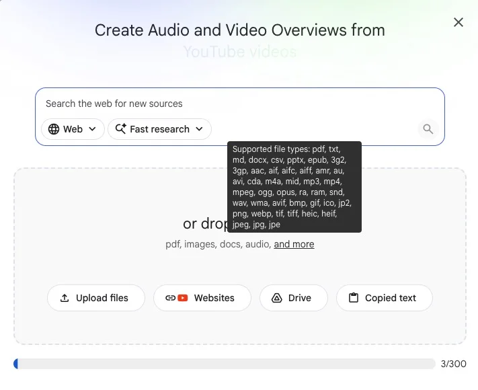Click the dashed file drop zone area
This screenshot has height=390, width=478.
pos(240,256)
